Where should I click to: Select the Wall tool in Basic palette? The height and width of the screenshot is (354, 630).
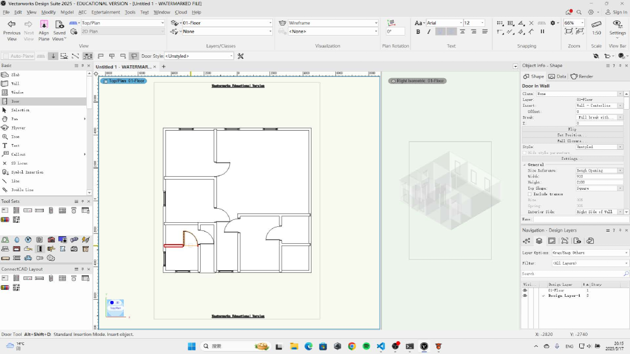coord(16,83)
